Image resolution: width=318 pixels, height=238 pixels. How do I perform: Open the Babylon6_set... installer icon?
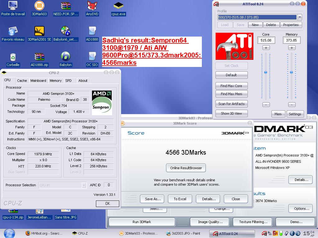[66, 33]
